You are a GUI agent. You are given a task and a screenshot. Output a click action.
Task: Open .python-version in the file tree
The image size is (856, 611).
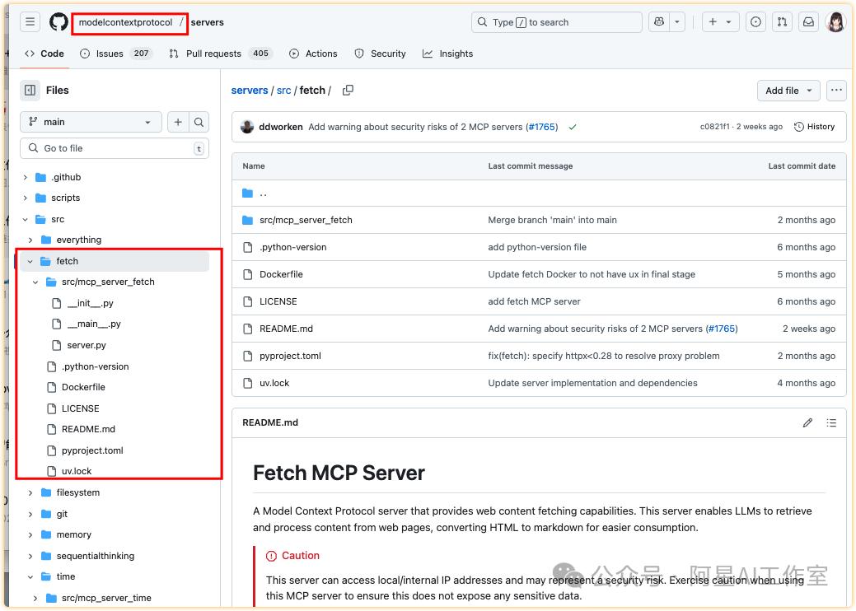[x=95, y=366]
